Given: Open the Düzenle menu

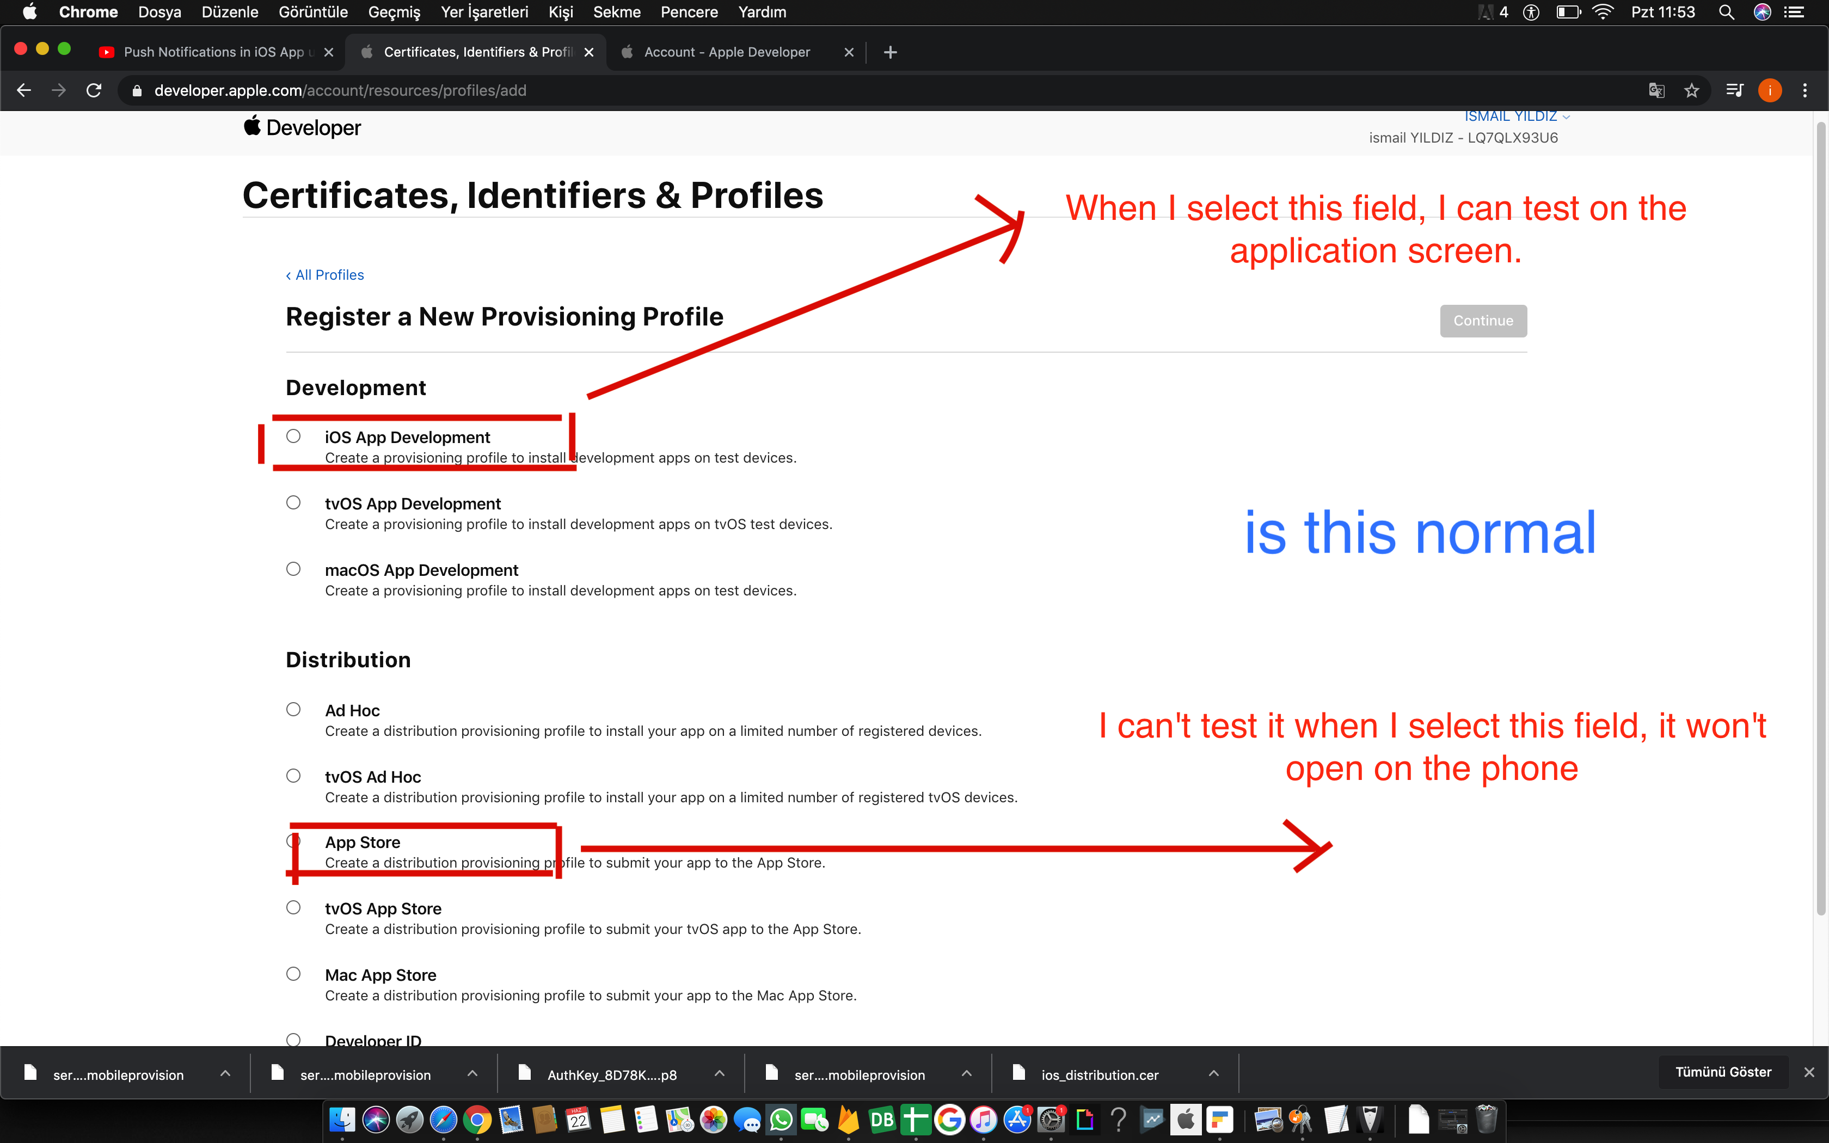Looking at the screenshot, I should 230,12.
